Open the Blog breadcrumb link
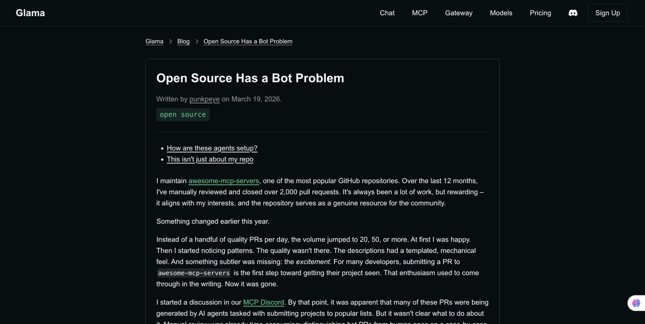This screenshot has width=645, height=324. [x=183, y=40]
